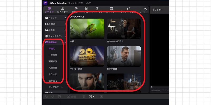Click the ビデオ会議 label text

pos(112,69)
